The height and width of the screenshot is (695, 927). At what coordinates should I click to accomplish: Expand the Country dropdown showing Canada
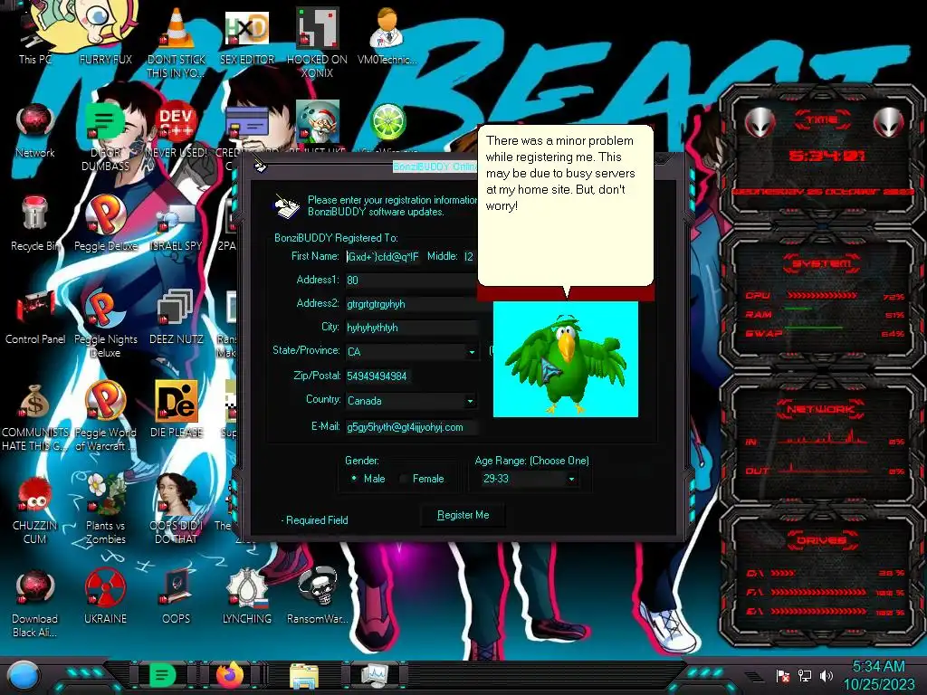[470, 401]
